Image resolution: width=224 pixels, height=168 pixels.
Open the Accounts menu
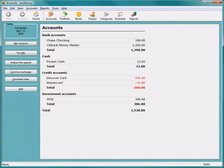point(32,8)
